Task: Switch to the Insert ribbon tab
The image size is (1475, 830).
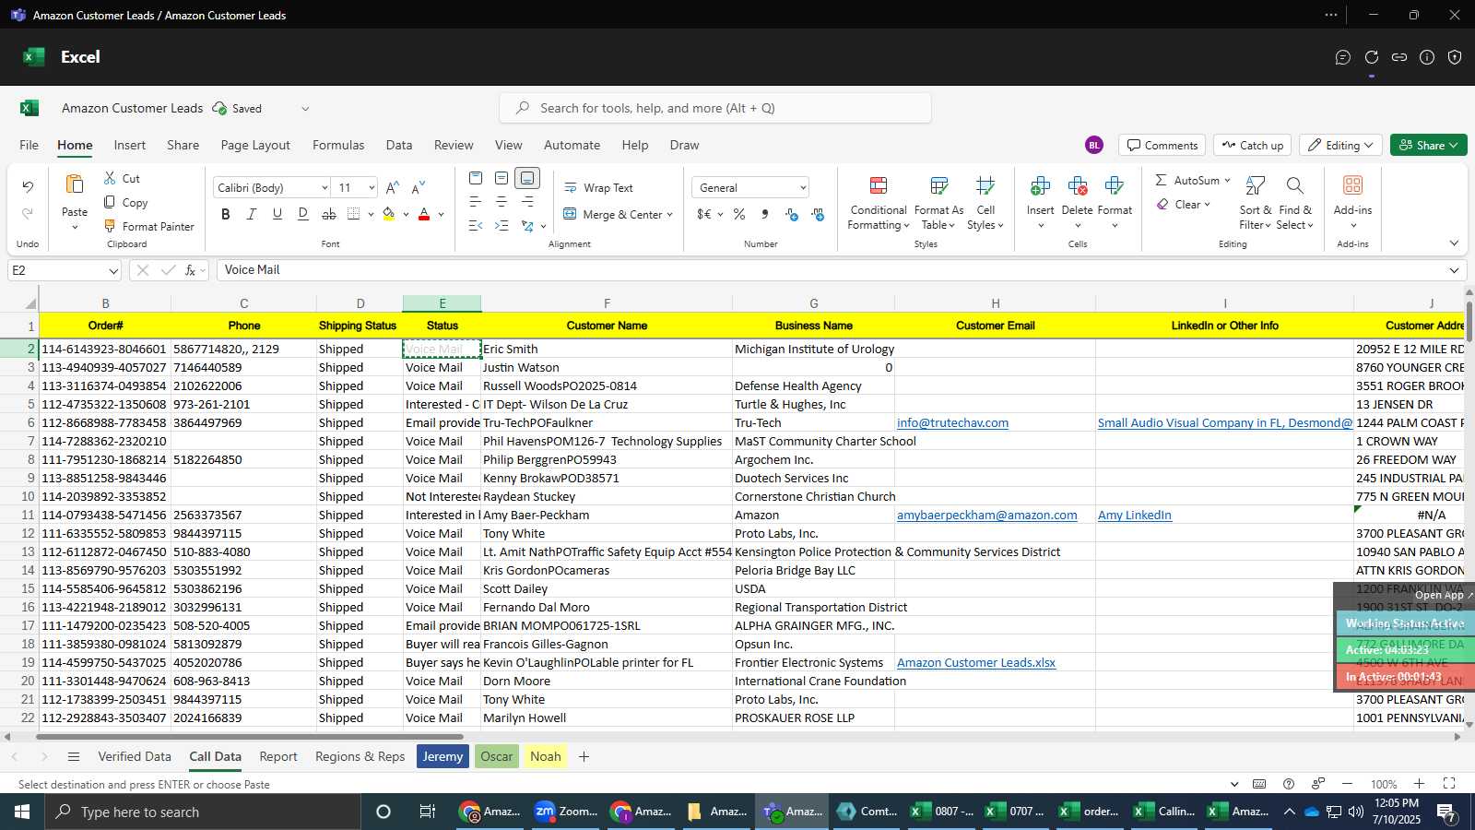Action: 130,145
